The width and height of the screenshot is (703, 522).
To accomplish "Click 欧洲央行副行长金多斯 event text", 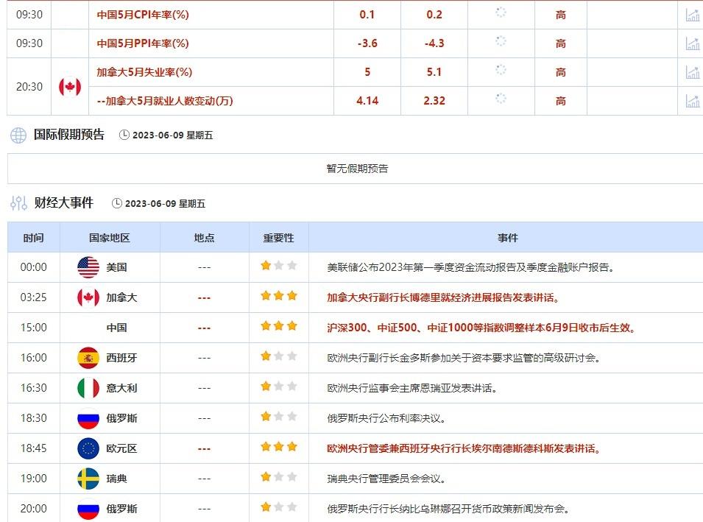I will [464, 358].
